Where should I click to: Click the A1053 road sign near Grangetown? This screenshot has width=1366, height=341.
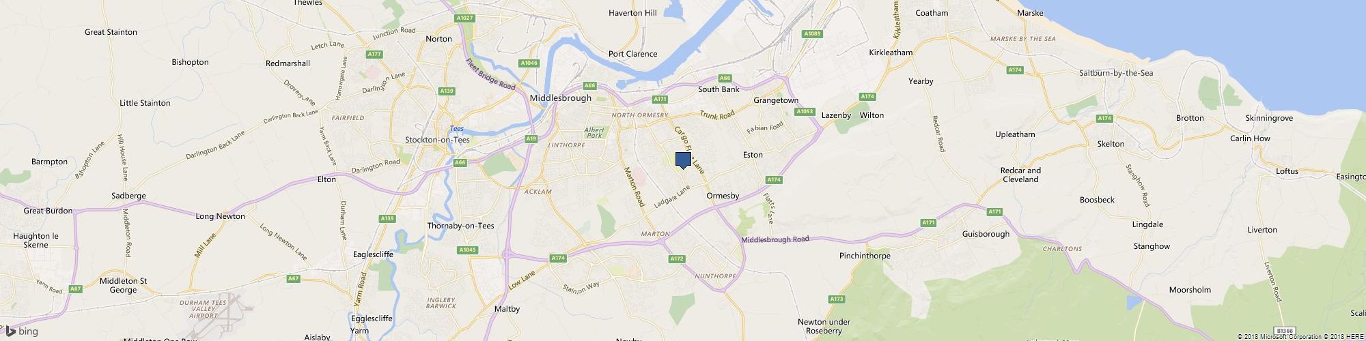pos(806,111)
